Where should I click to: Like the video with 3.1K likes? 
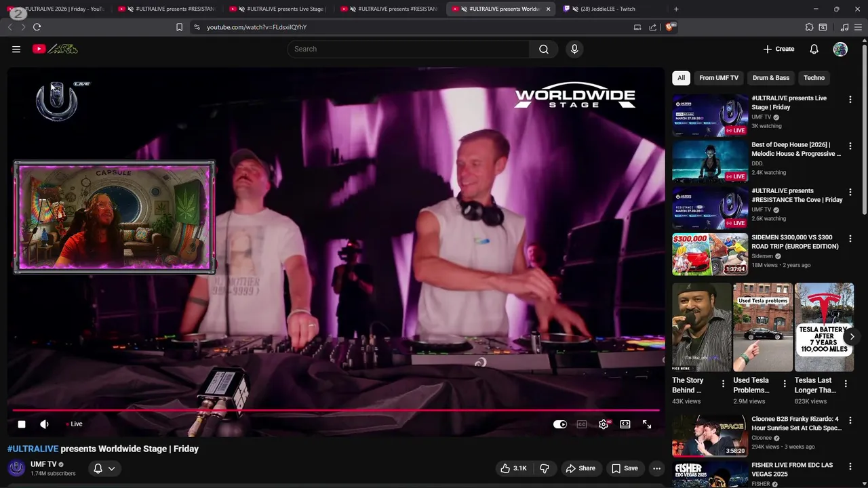pos(513,468)
